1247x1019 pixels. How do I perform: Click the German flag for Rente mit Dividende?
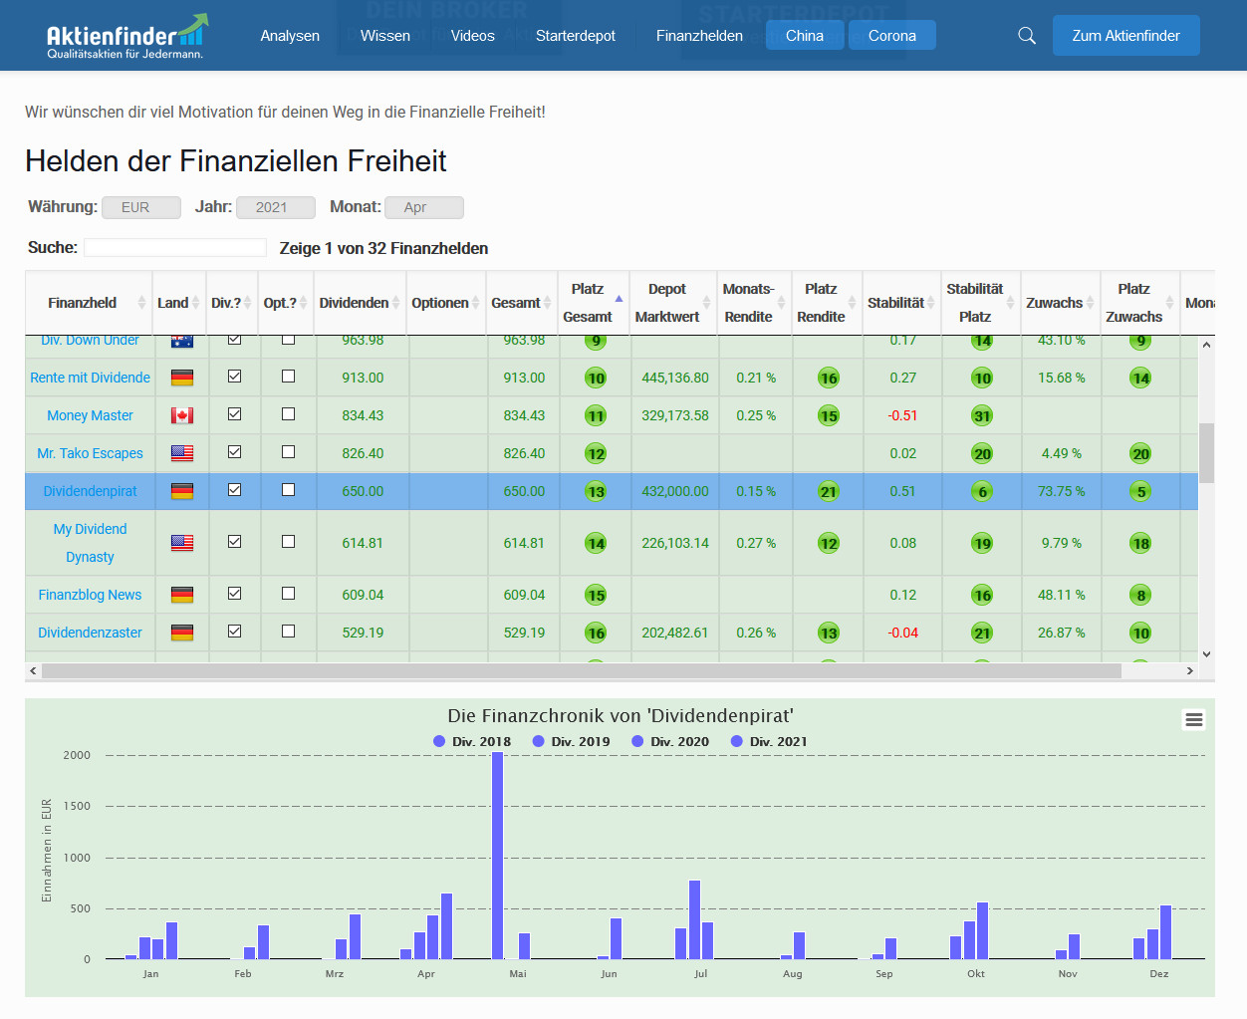[182, 378]
